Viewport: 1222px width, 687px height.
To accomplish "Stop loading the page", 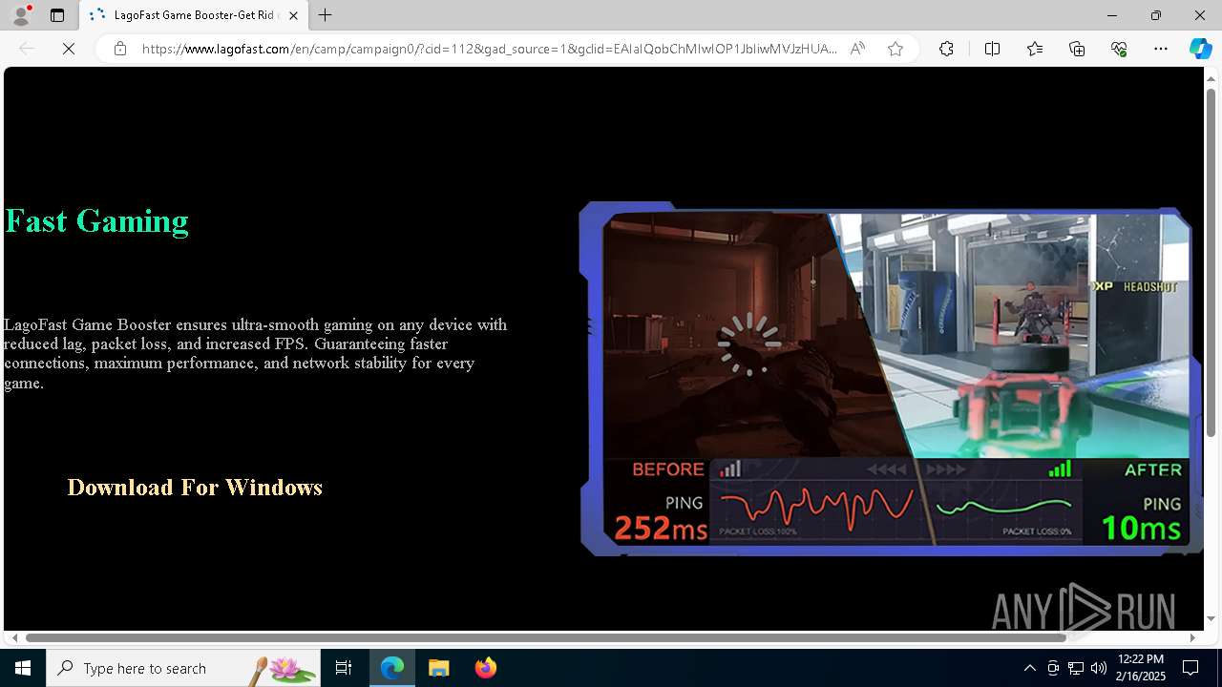I will click(69, 49).
